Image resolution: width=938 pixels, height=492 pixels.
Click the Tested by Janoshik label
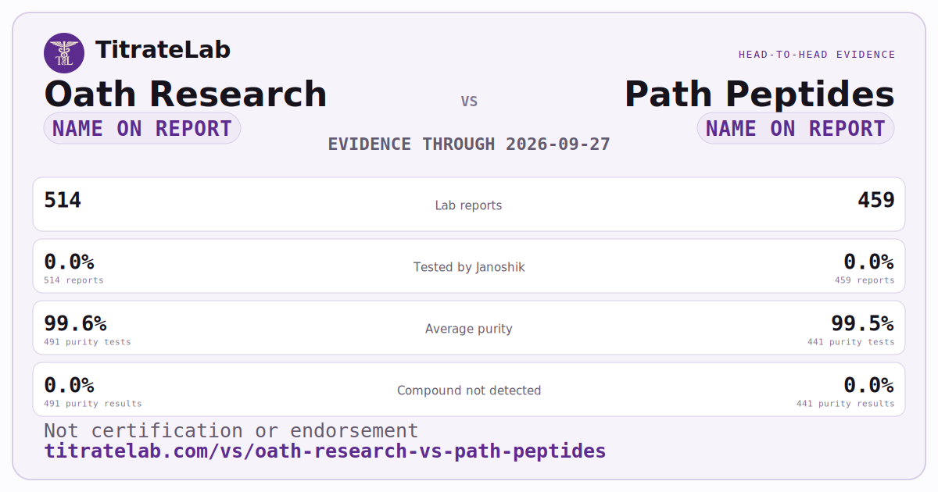coord(469,267)
